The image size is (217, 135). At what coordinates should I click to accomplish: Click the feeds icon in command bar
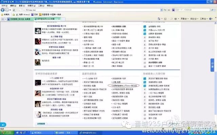[x=165, y=19]
